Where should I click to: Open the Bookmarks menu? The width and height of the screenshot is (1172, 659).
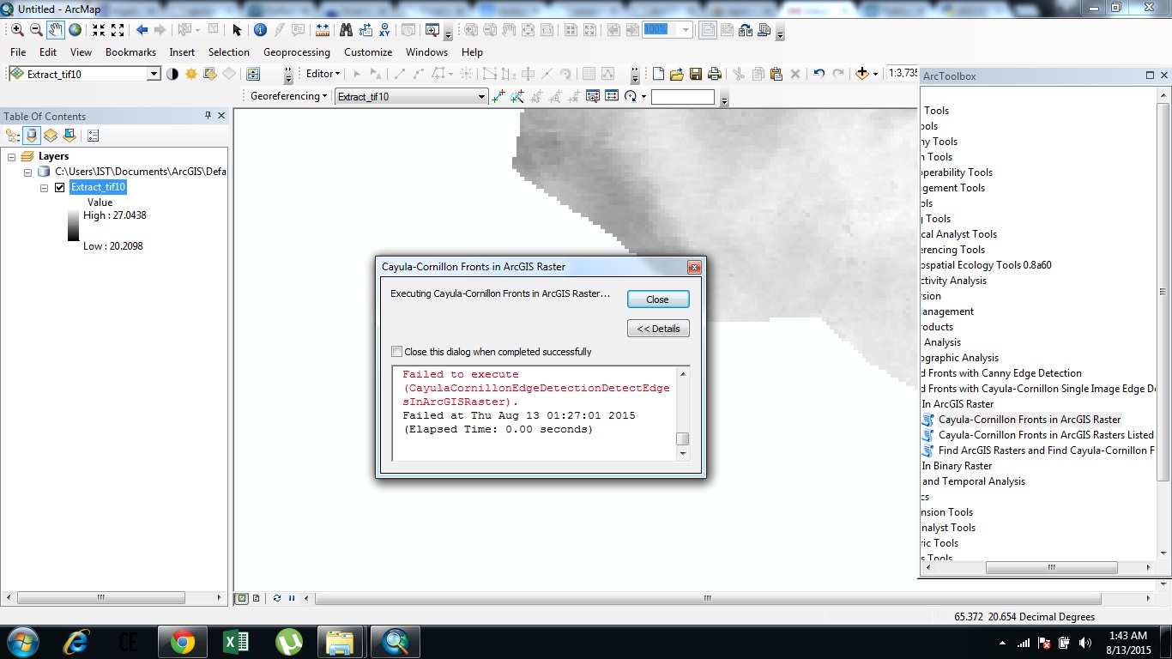(x=130, y=52)
